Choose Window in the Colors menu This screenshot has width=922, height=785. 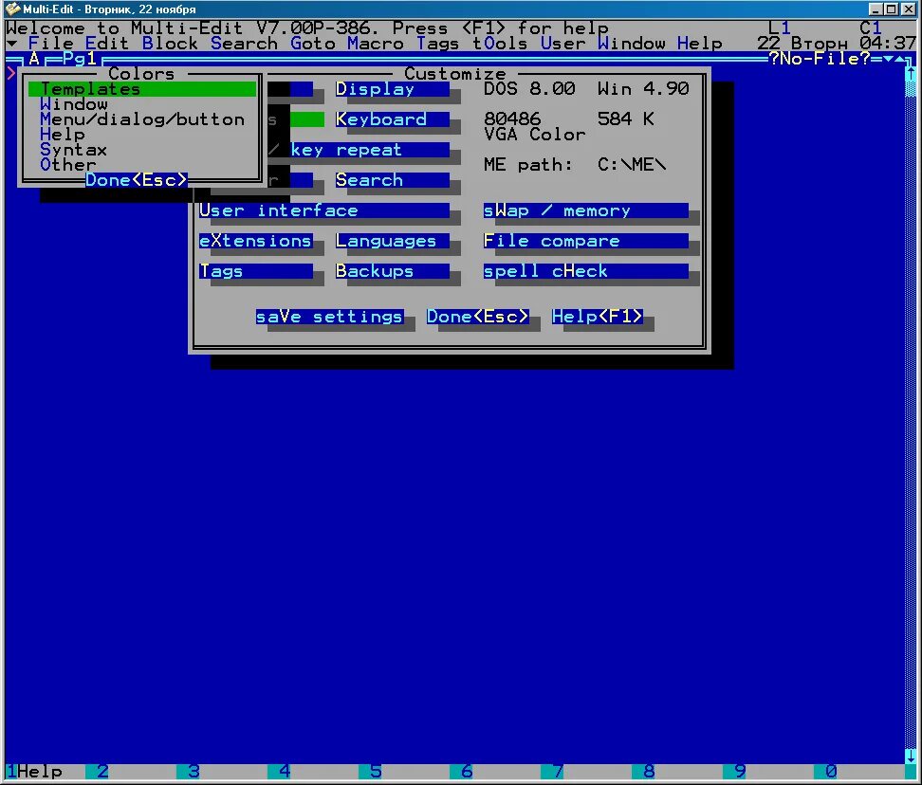click(74, 104)
